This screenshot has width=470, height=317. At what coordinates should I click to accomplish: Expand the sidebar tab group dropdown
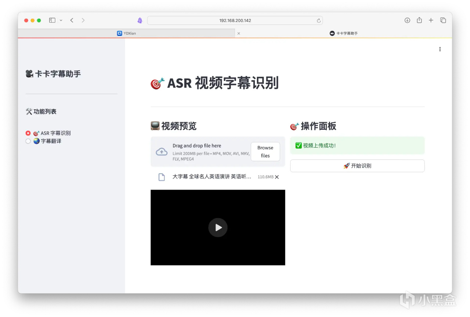point(61,21)
